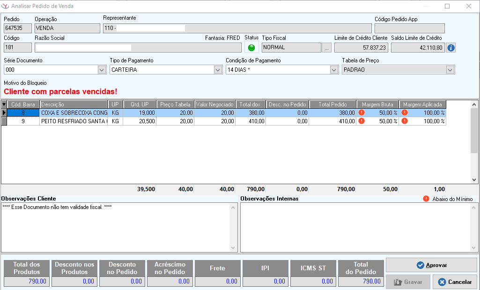Click the IPI value 0,00

266,282
